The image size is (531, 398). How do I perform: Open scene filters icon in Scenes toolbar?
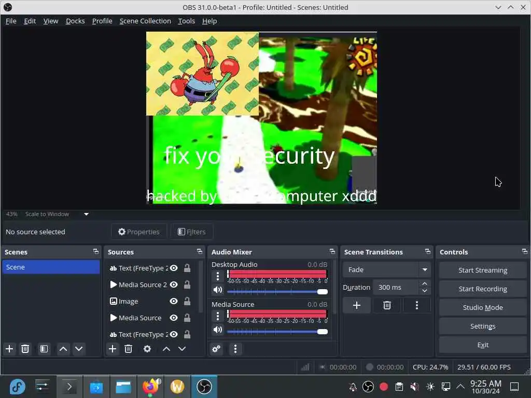click(44, 349)
